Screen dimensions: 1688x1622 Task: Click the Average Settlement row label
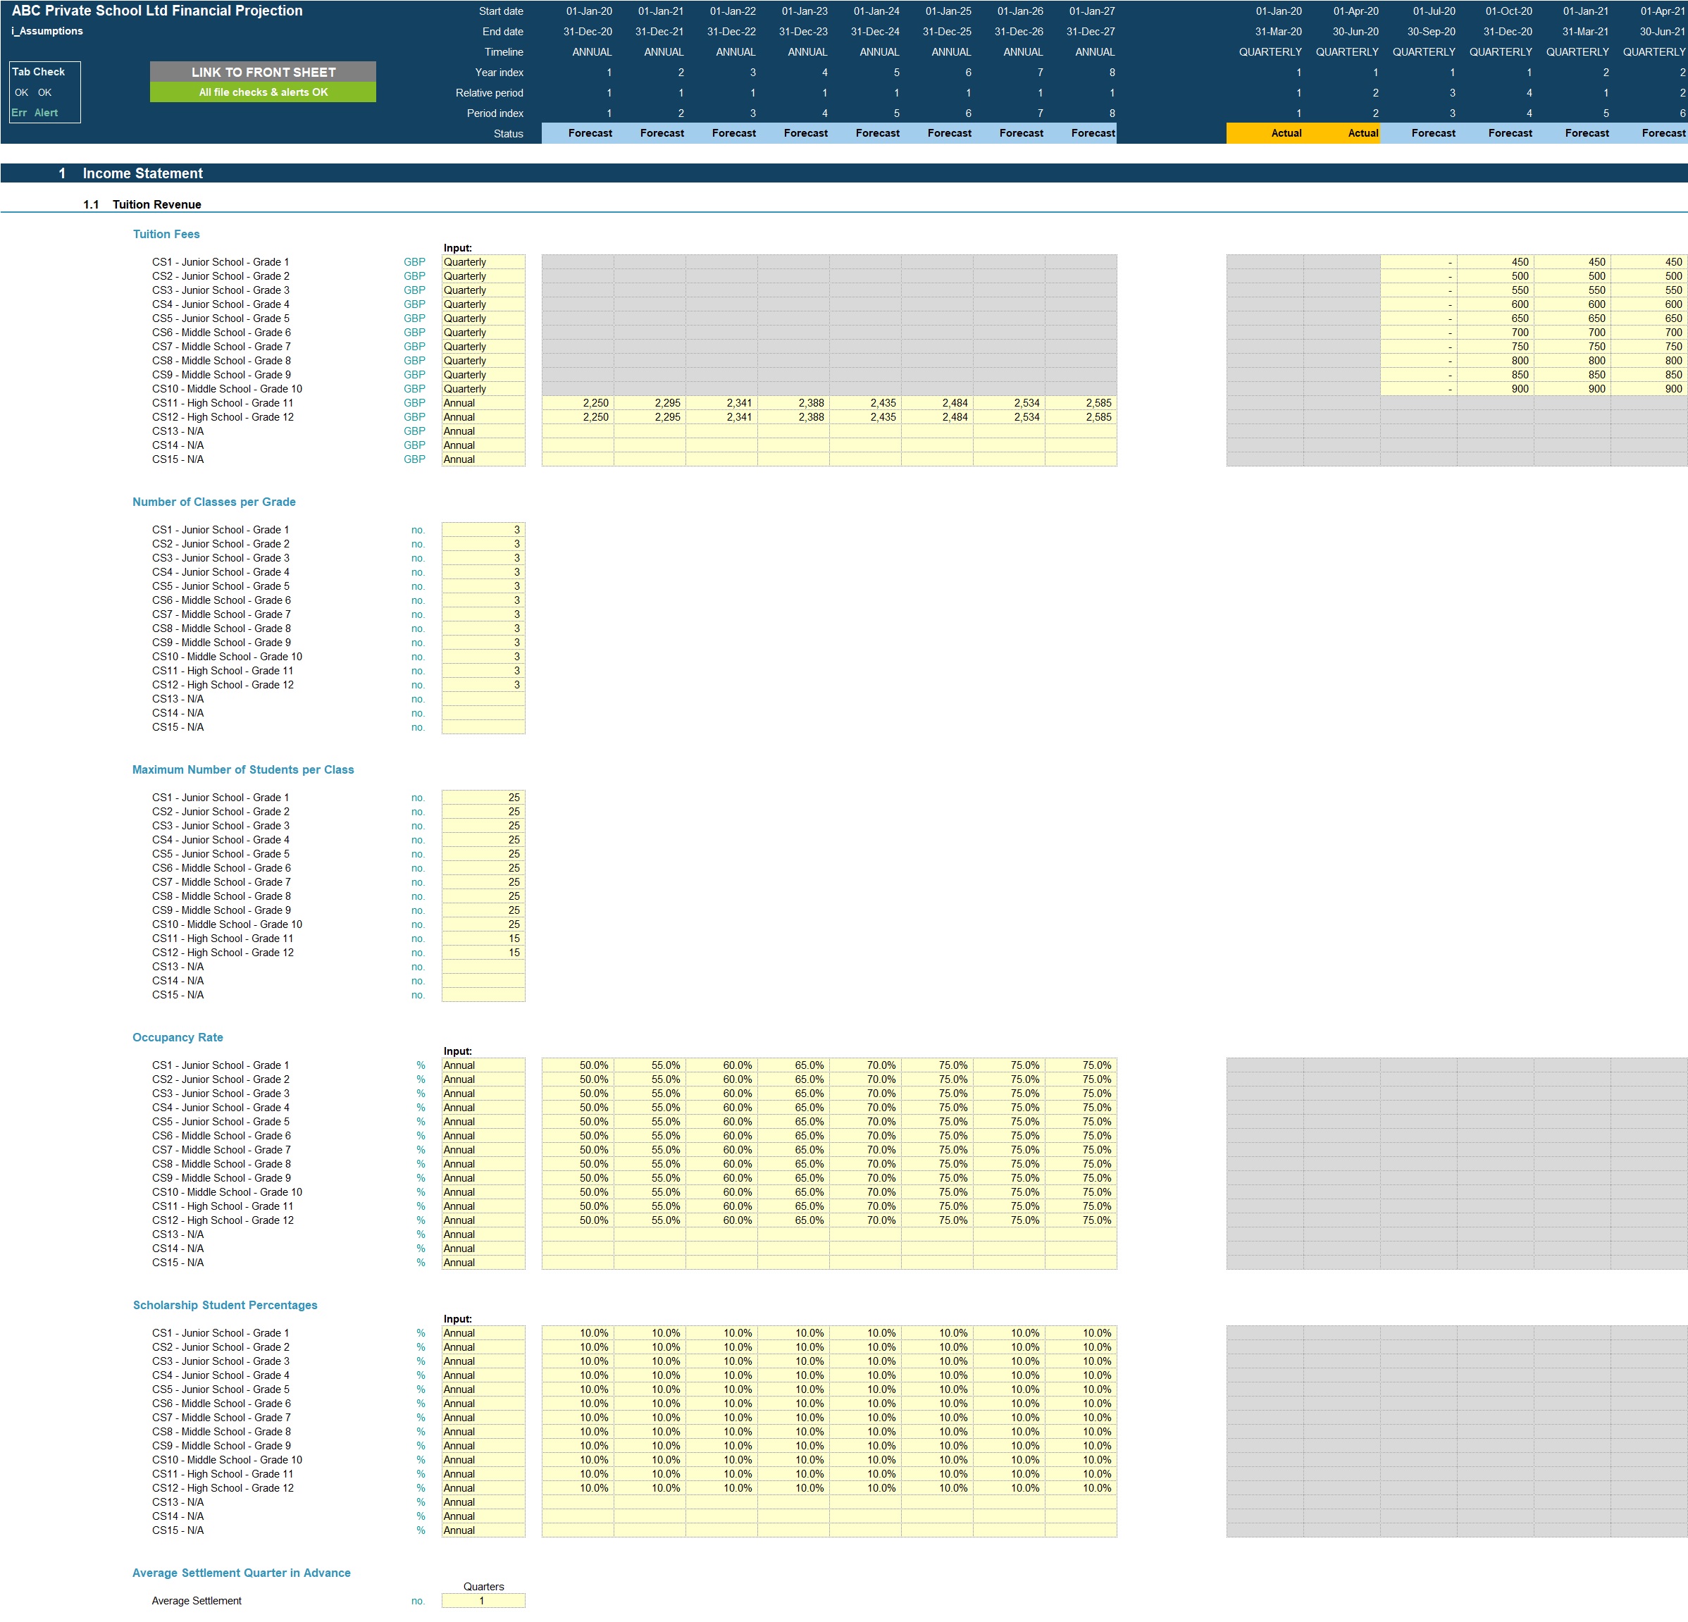point(197,1602)
